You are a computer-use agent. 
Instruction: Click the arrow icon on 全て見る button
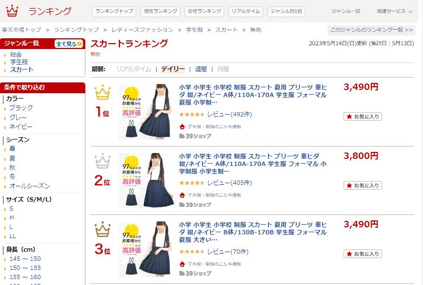pos(79,44)
